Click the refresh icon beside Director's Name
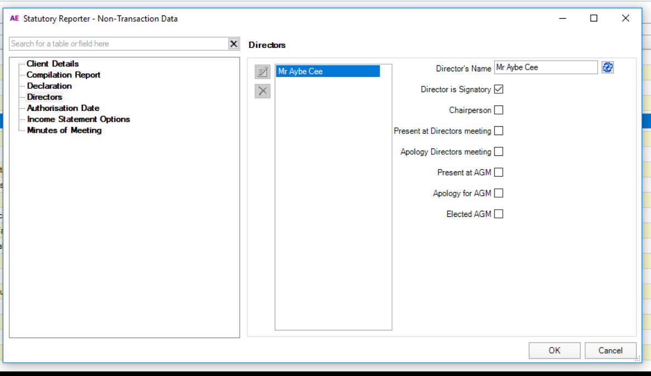651x376 pixels. 607,68
